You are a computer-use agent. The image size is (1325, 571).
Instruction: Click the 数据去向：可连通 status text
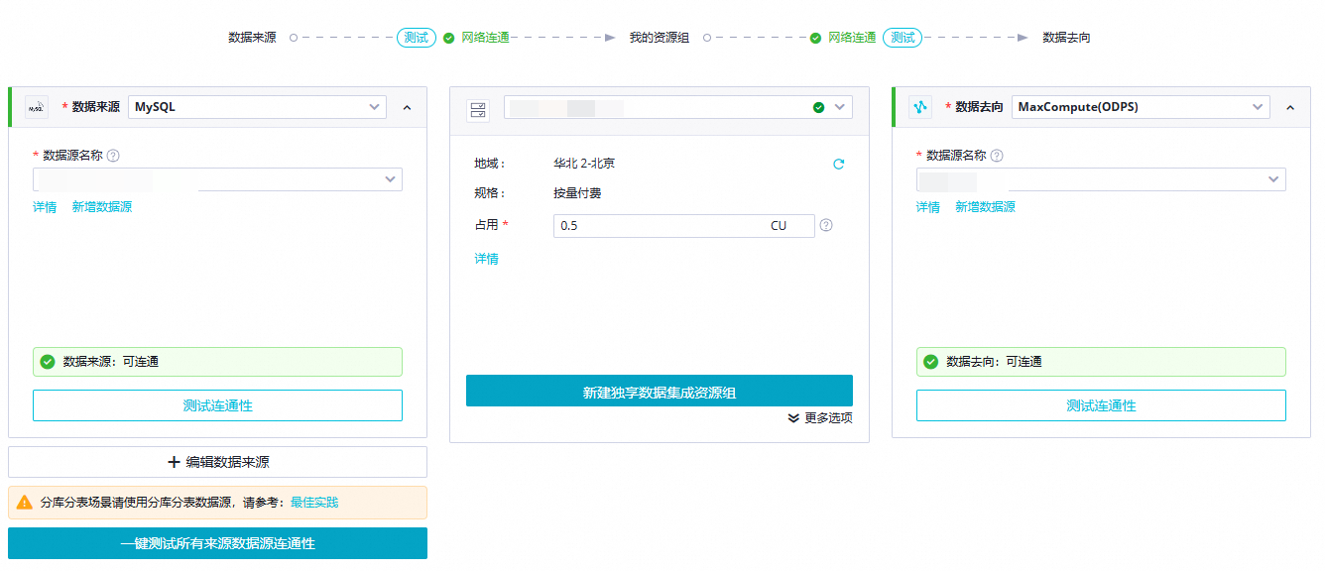click(995, 362)
